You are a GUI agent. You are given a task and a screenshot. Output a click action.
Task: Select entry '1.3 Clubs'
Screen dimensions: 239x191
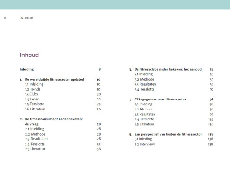pyautogui.click(x=31, y=94)
